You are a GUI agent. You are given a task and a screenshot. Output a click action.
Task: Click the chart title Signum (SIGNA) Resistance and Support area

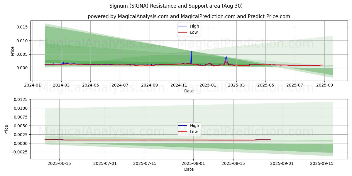coord(176,6)
